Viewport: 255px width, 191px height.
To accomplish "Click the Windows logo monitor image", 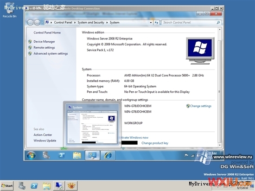I will pyautogui.click(x=200, y=51).
